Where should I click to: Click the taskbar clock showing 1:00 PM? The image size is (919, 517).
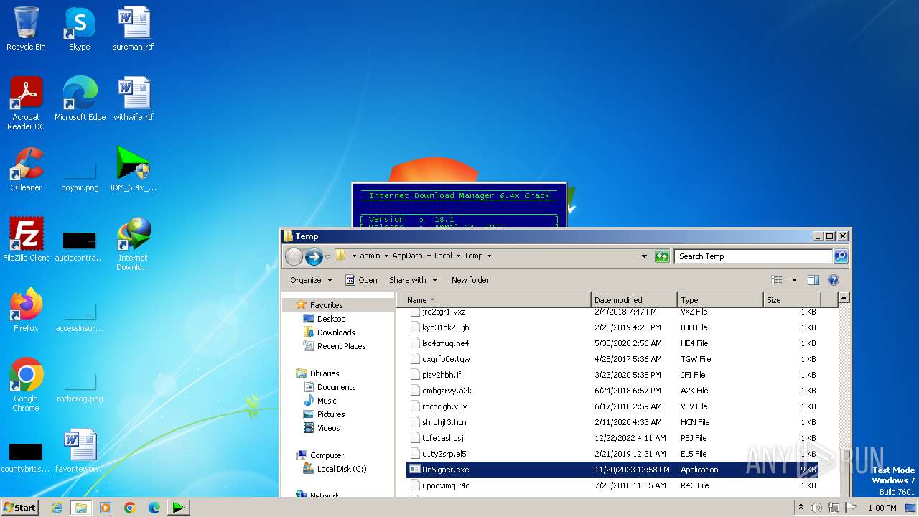[x=882, y=508]
